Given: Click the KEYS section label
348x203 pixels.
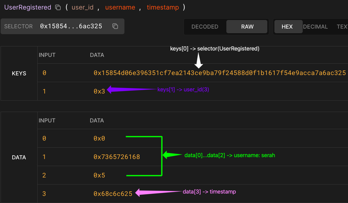Looking at the screenshot, I should pyautogui.click(x=19, y=73).
